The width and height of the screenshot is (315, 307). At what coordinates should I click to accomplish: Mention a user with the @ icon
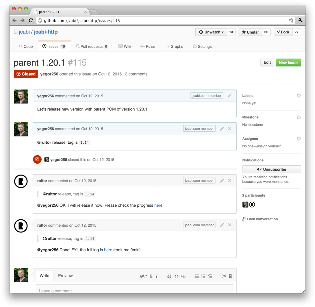pos(224,276)
